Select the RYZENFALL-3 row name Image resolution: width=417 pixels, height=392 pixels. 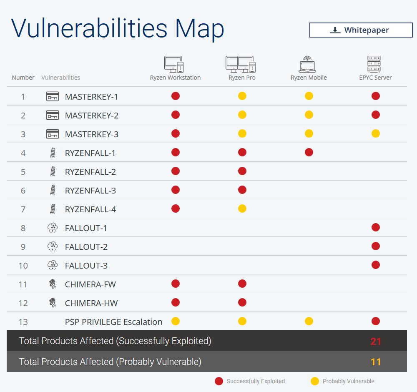click(x=90, y=191)
